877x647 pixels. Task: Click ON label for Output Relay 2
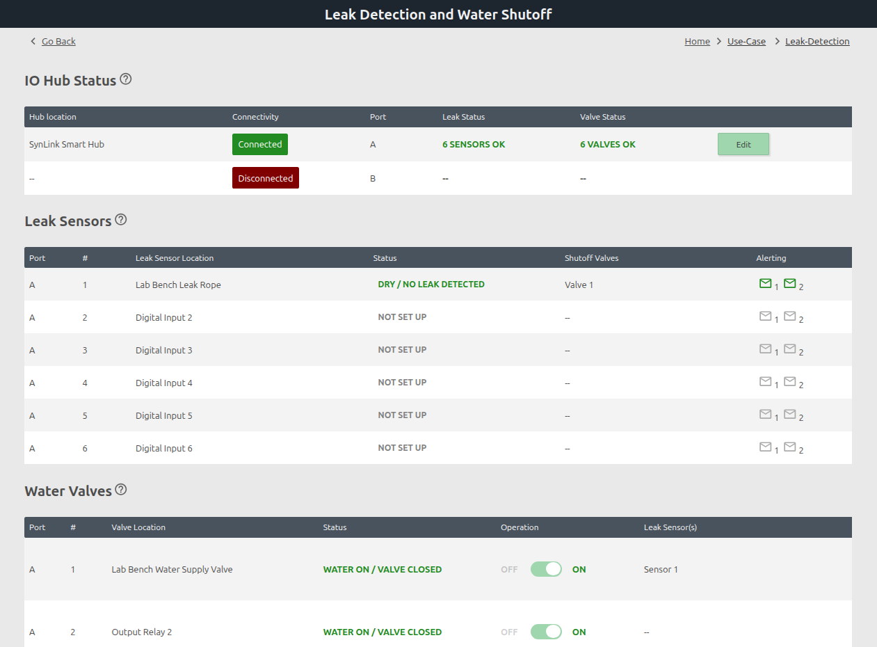coord(579,632)
